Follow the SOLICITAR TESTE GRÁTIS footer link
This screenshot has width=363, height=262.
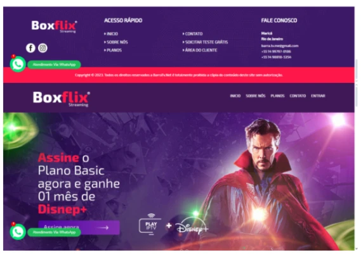(x=205, y=42)
